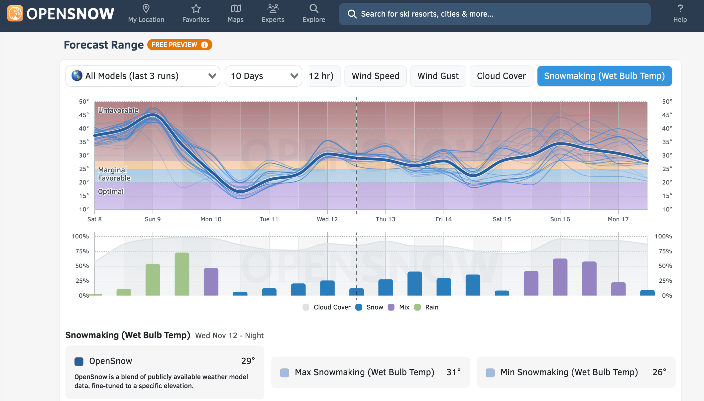Click the All Models dropdown chevron
Viewport: 704px width, 401px height.
(x=212, y=76)
